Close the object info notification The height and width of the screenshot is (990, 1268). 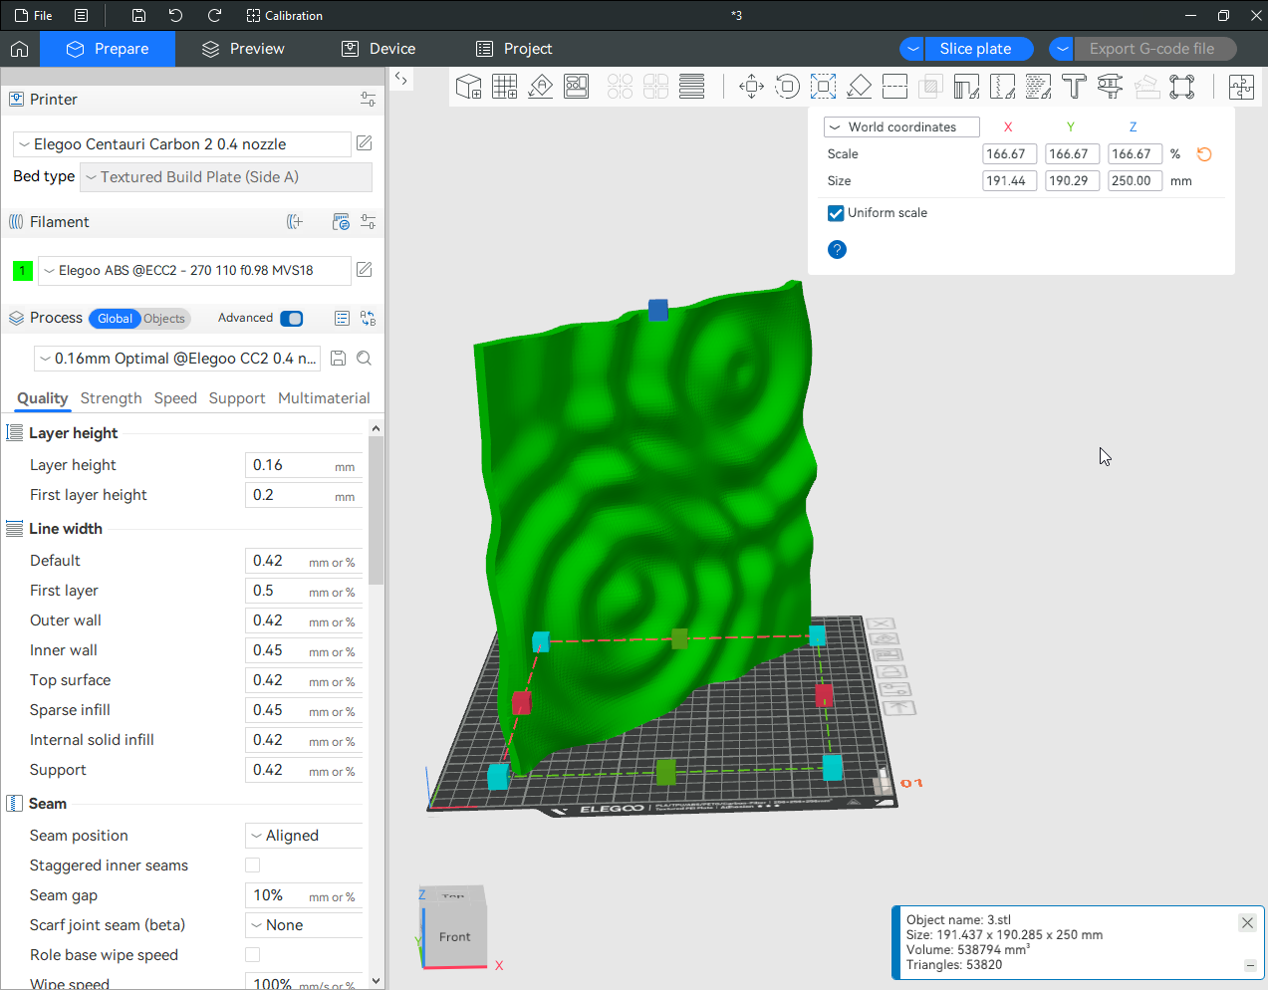[x=1247, y=922]
